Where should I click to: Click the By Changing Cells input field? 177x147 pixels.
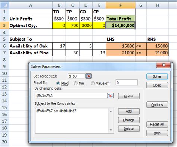[x=71, y=96]
